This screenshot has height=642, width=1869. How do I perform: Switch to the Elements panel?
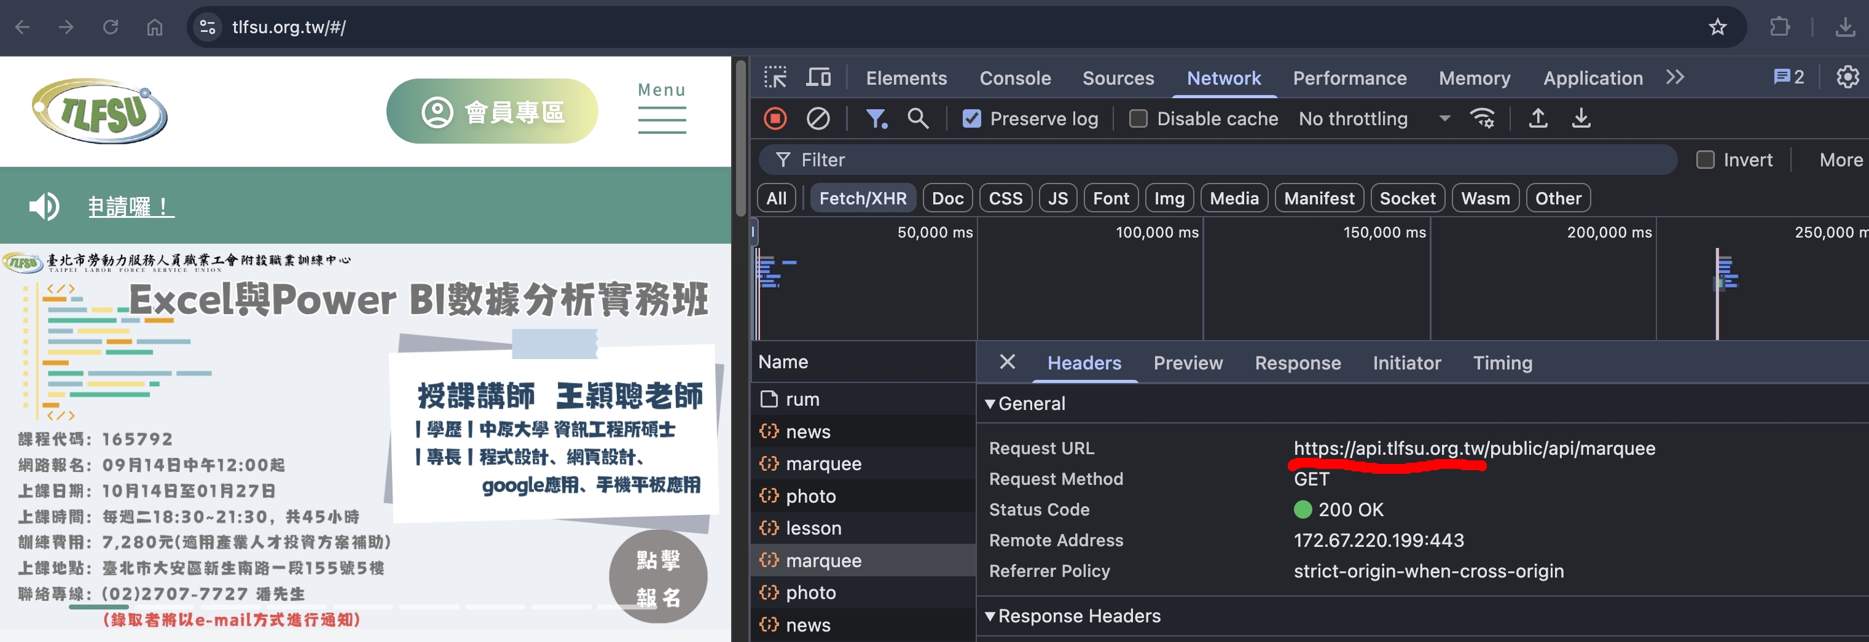coord(906,77)
